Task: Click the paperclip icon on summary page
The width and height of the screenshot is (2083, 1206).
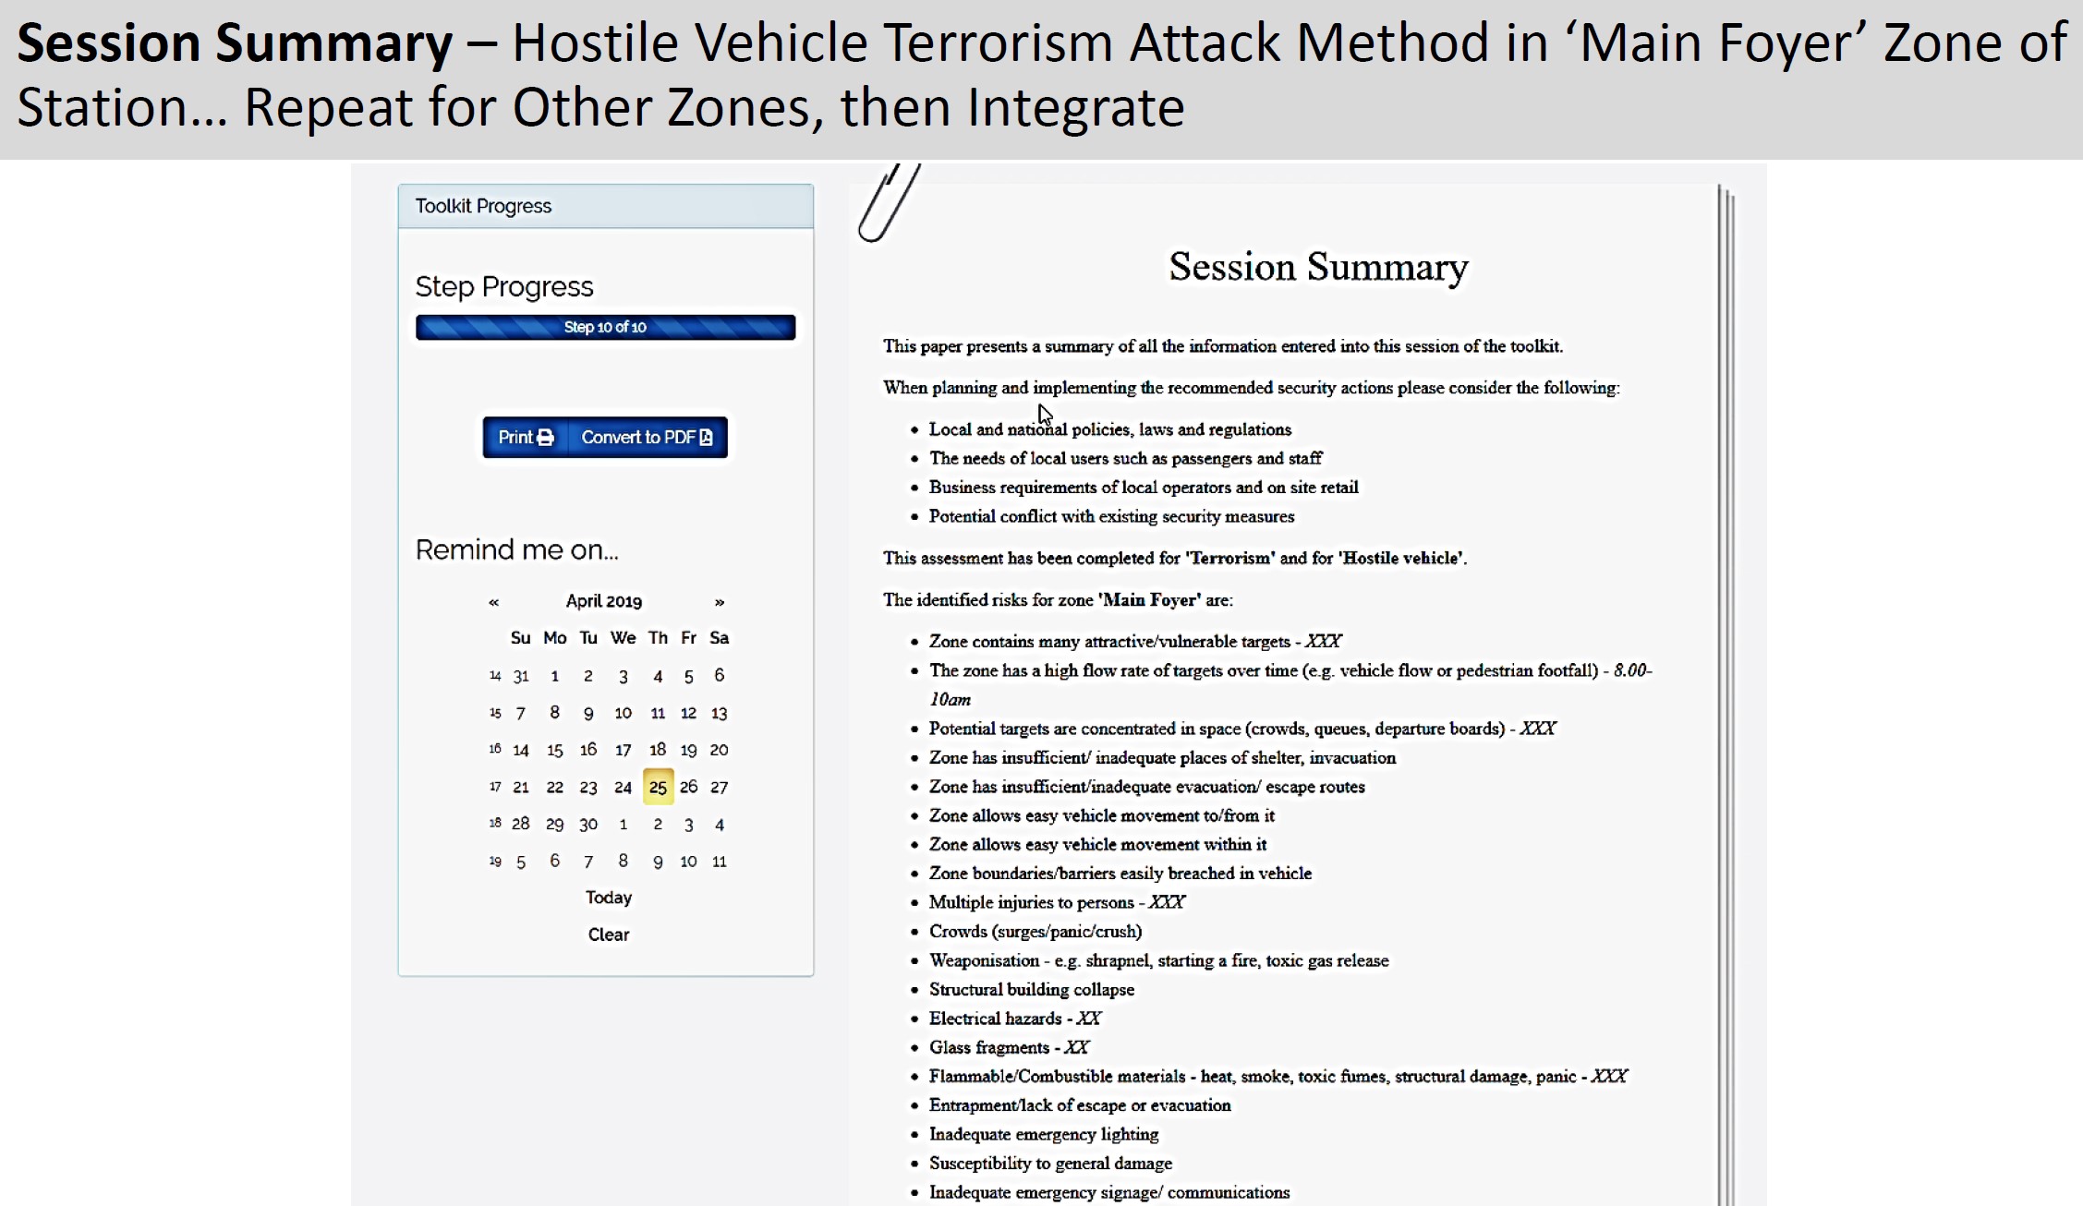Action: [x=889, y=201]
